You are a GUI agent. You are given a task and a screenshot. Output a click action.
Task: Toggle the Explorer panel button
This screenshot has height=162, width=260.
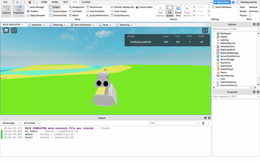pos(6,11)
